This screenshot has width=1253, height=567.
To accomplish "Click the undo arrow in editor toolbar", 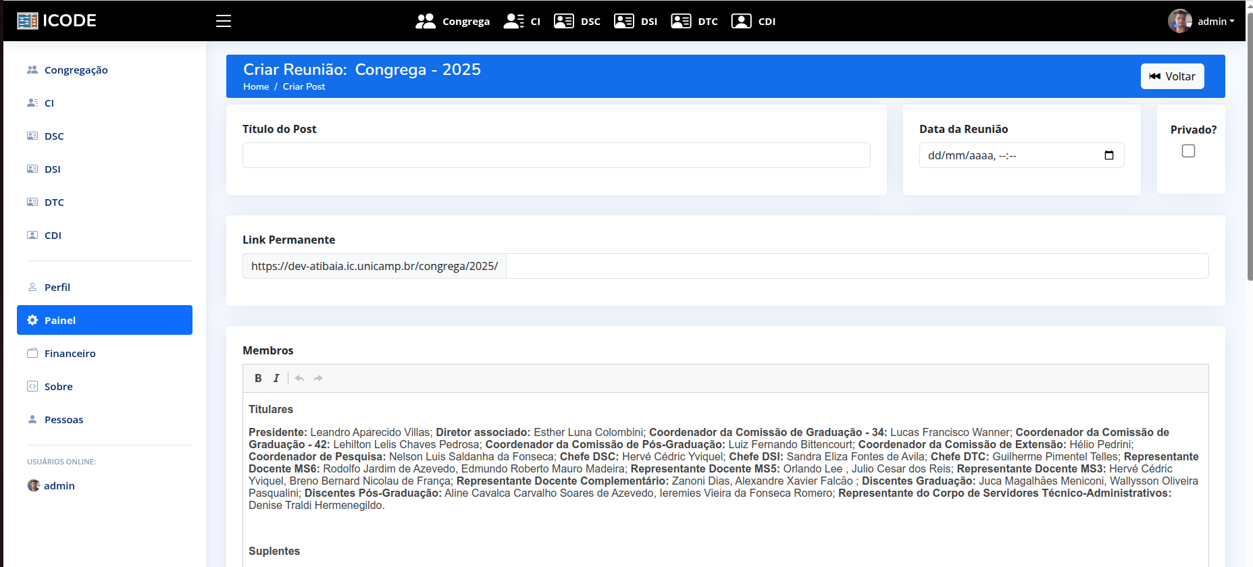I will (x=299, y=378).
